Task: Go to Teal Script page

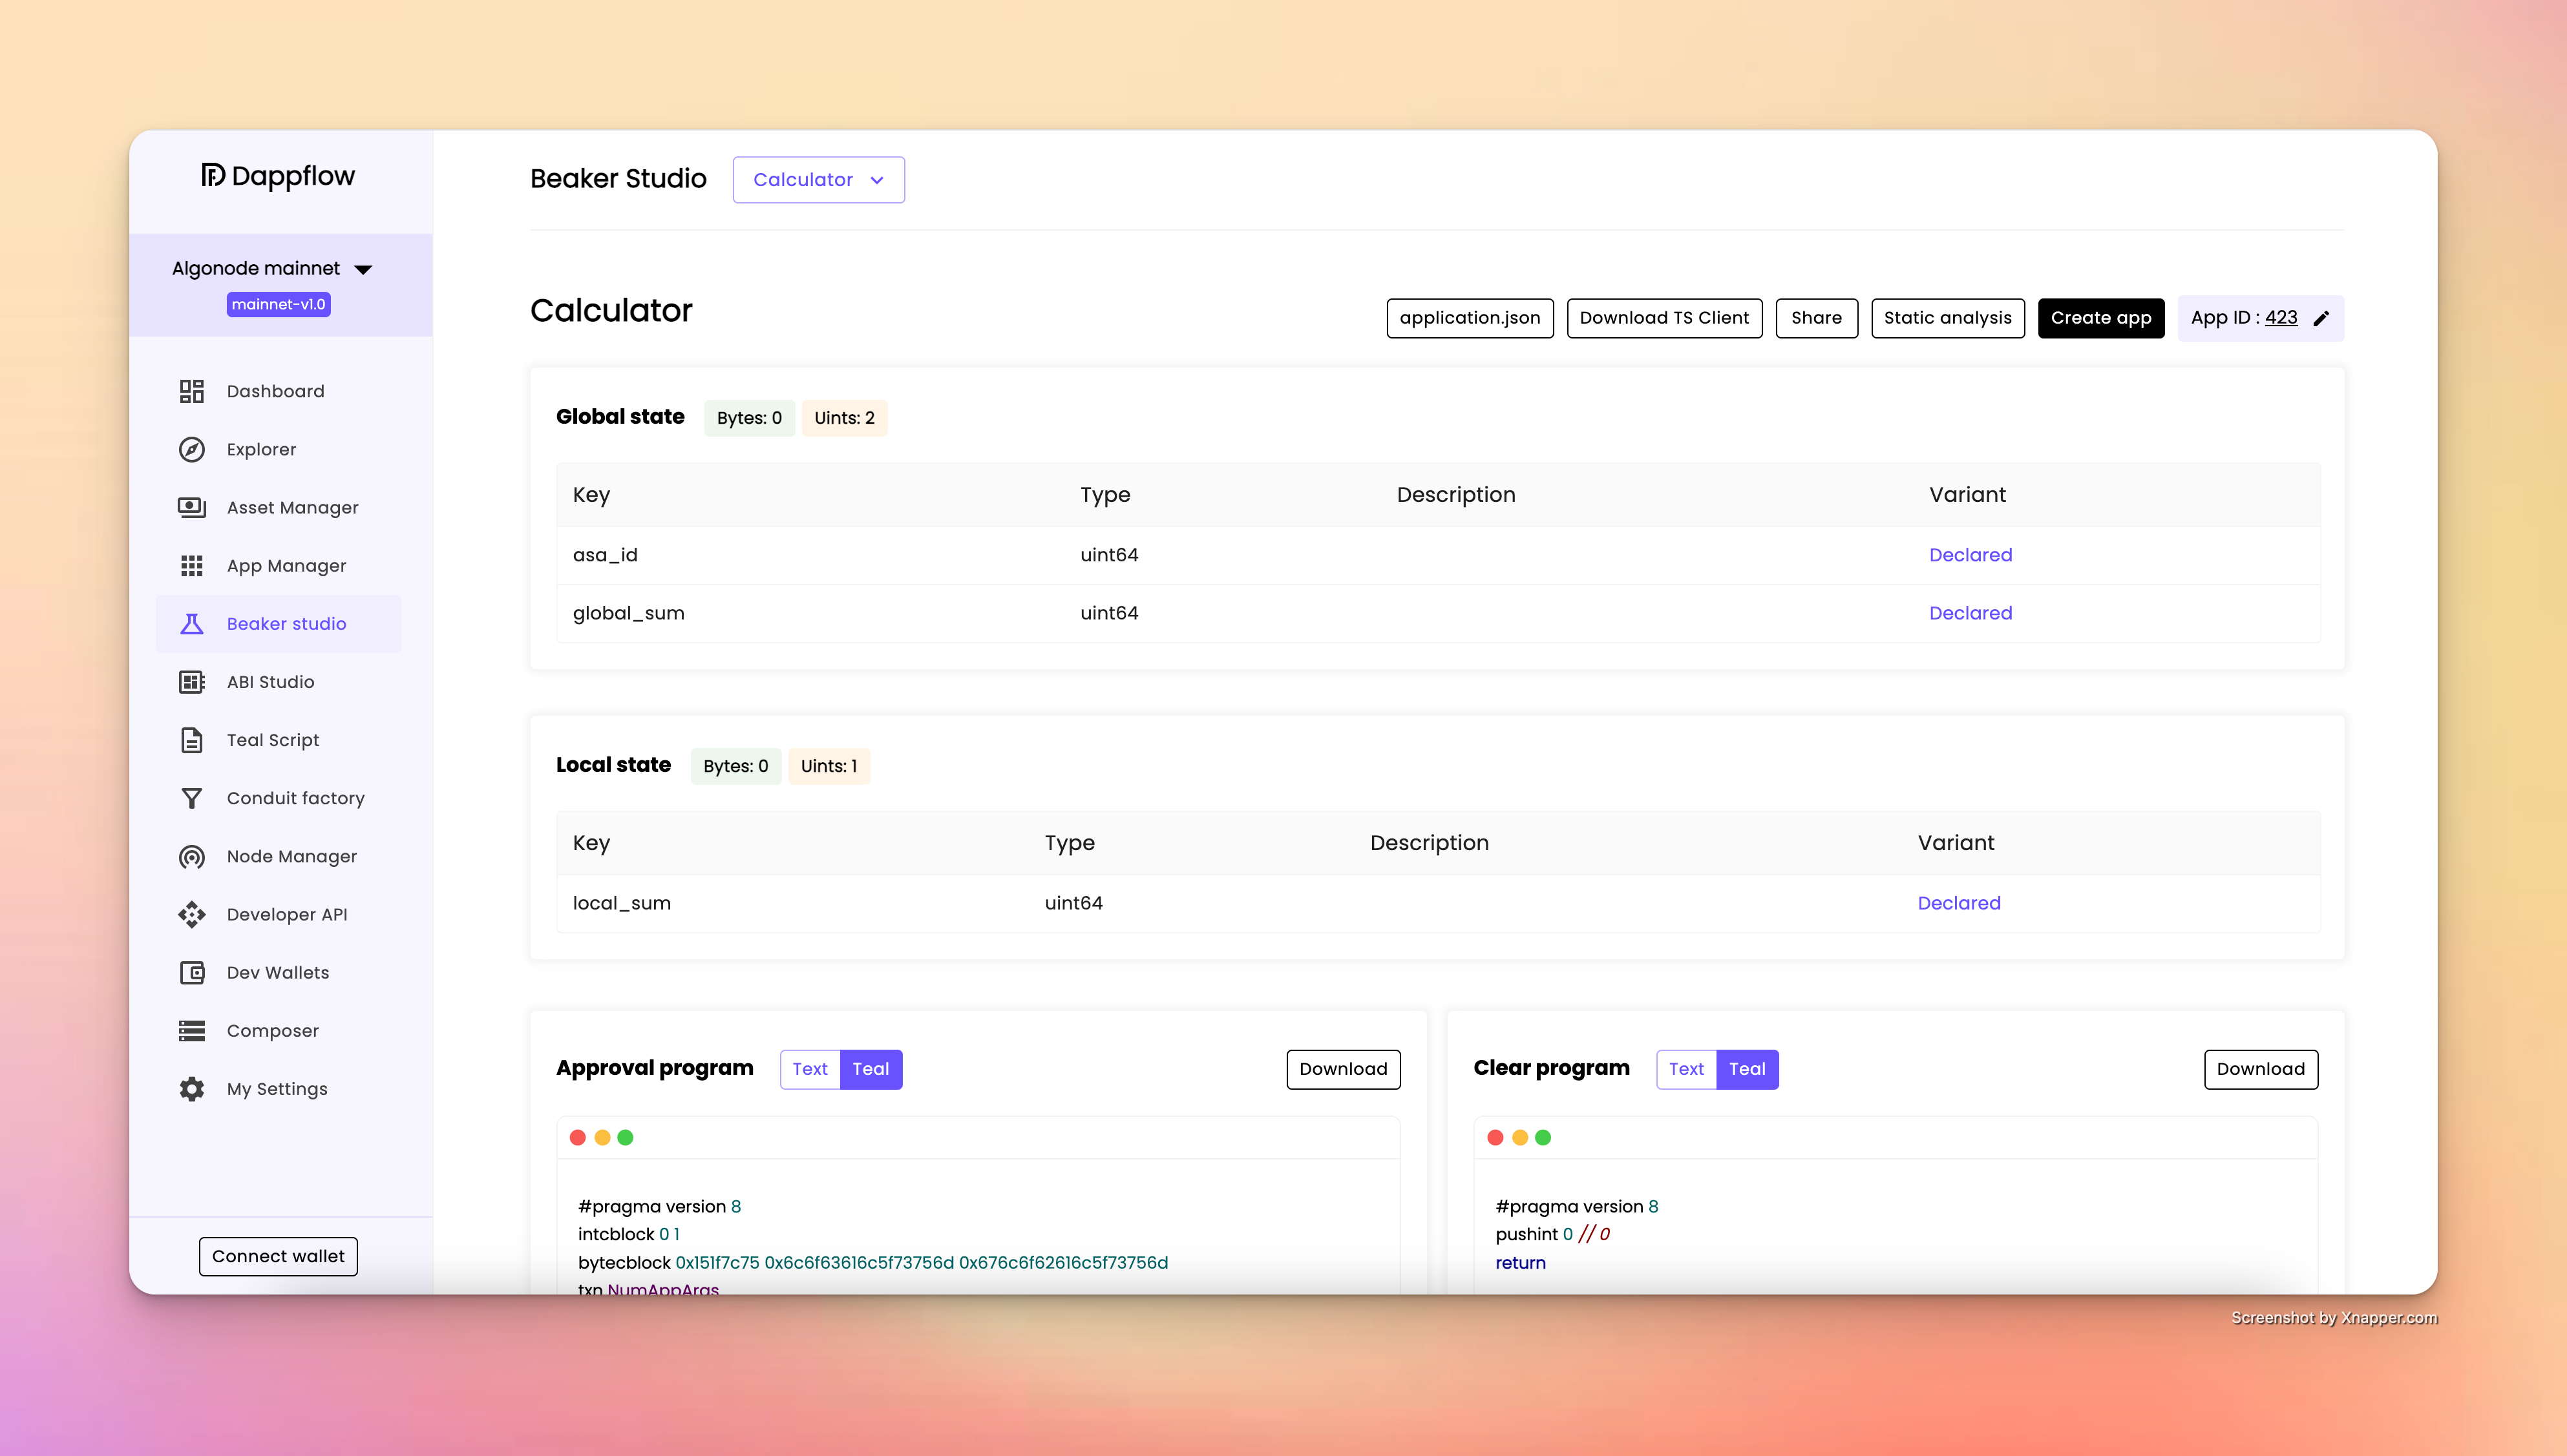Action: click(x=272, y=740)
